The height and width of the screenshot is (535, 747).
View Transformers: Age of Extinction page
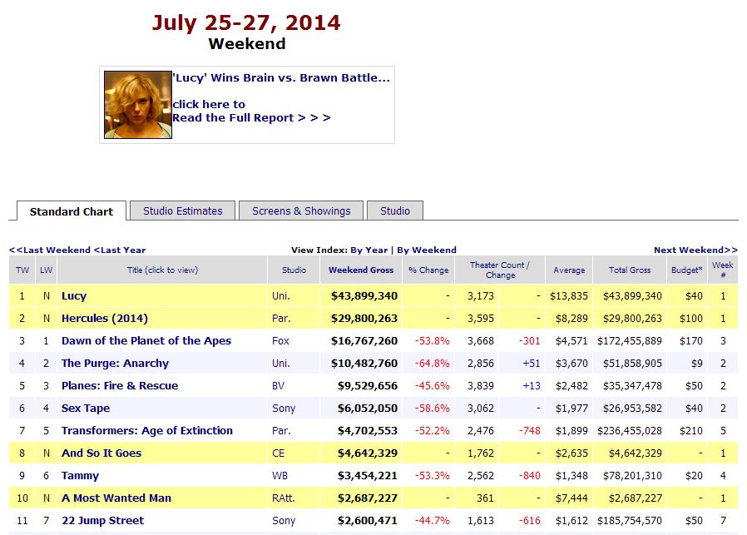pos(146,431)
